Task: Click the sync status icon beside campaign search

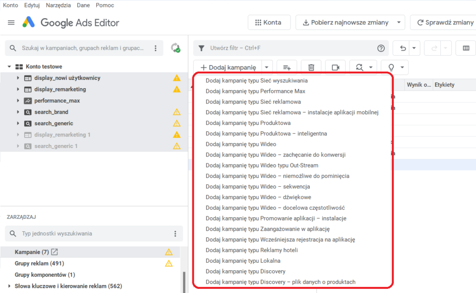Action: pos(175,48)
